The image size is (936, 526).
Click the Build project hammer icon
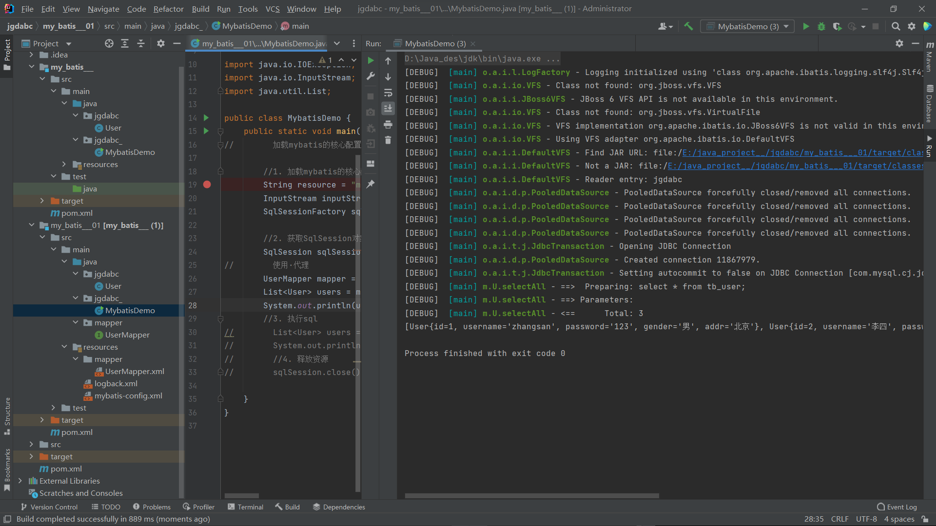coord(688,26)
